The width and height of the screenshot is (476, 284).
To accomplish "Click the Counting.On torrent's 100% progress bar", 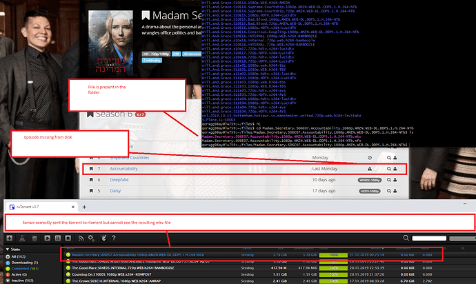I will coord(333,274).
